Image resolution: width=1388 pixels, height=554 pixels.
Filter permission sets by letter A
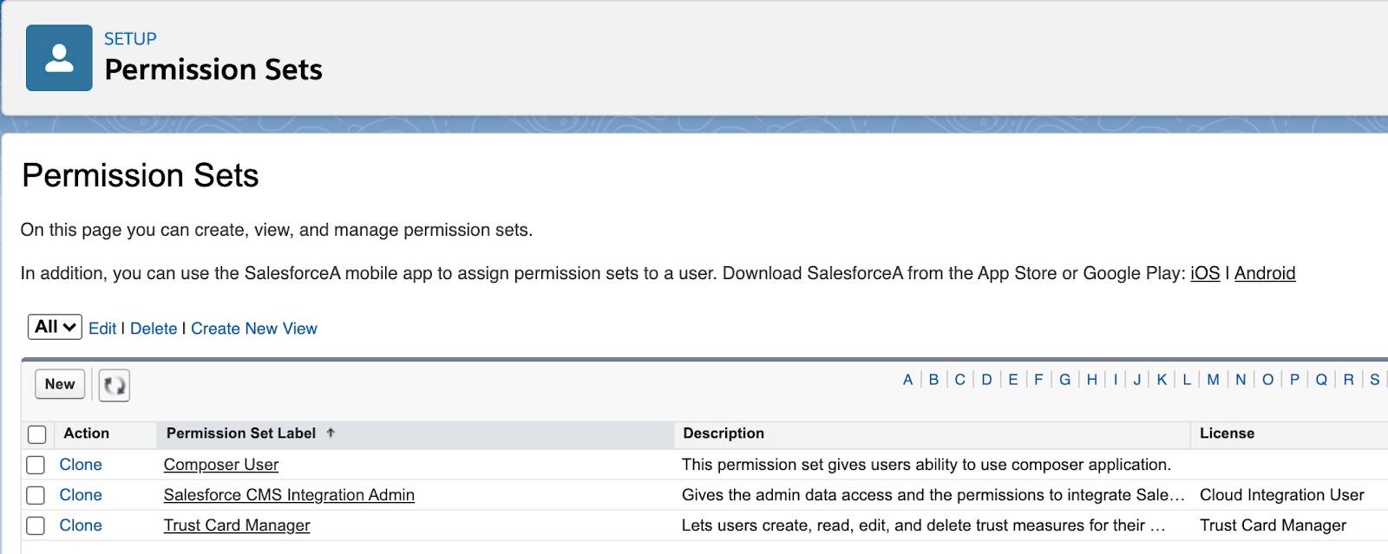(x=907, y=379)
